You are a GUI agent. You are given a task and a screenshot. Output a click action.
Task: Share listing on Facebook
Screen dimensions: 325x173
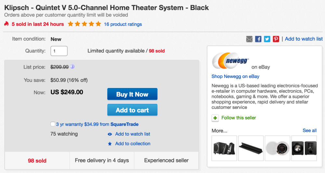[x=258, y=39]
